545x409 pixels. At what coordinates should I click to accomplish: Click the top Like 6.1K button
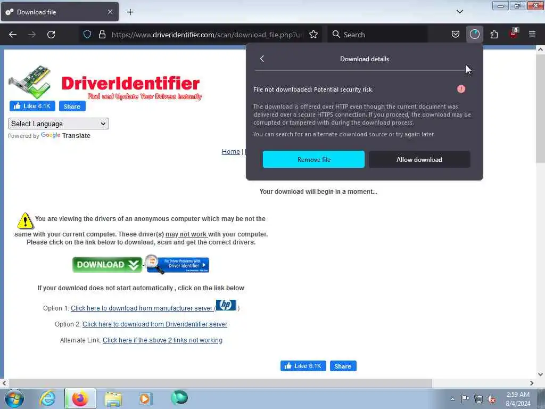pyautogui.click(x=32, y=106)
